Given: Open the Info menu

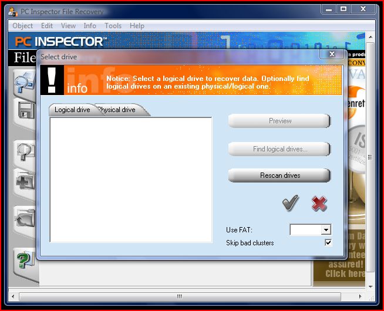Looking at the screenshot, I should [x=90, y=26].
